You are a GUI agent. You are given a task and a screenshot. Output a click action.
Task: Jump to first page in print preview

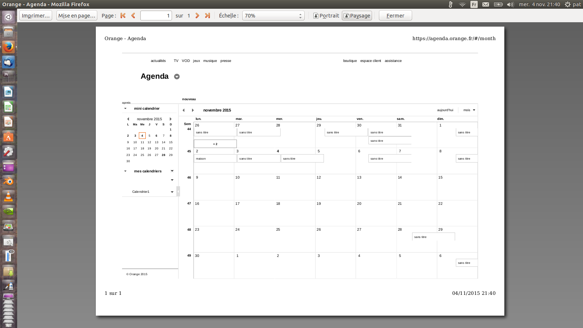coord(123,15)
